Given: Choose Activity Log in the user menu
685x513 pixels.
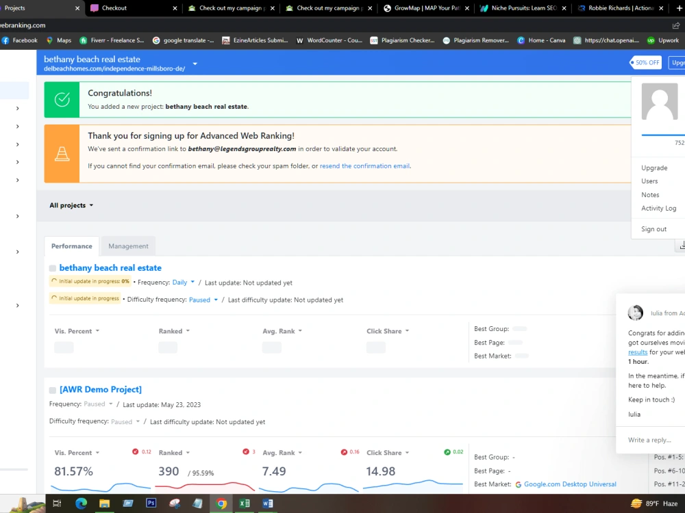Looking at the screenshot, I should [x=658, y=209].
